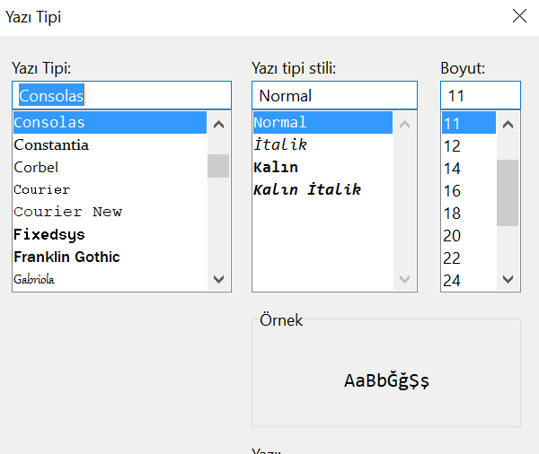Choose İtalik font style
This screenshot has width=539, height=454.
(280, 144)
